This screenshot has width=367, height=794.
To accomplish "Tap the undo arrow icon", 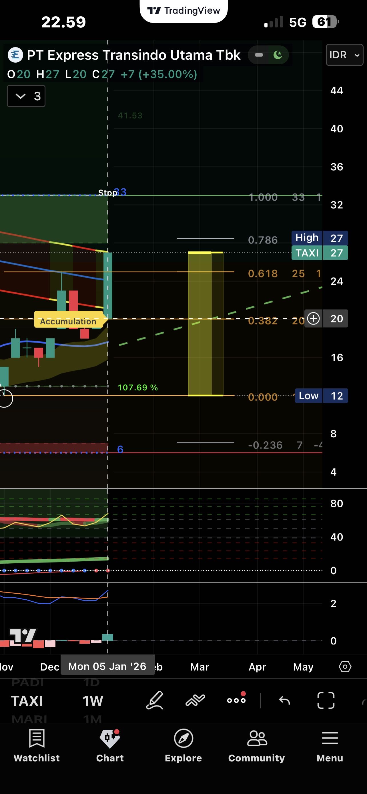I will (x=284, y=701).
